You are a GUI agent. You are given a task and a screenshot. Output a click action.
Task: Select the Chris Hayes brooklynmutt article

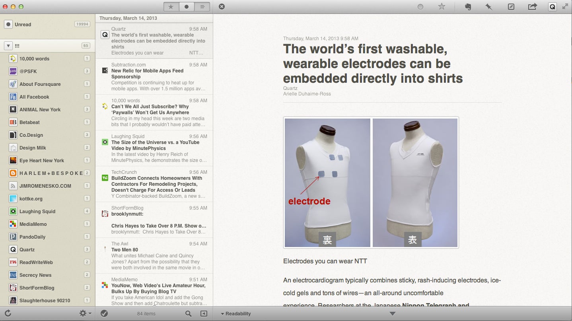pyautogui.click(x=154, y=220)
